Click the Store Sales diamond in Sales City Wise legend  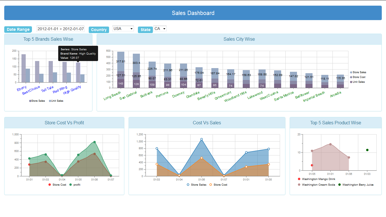coord(351,72)
